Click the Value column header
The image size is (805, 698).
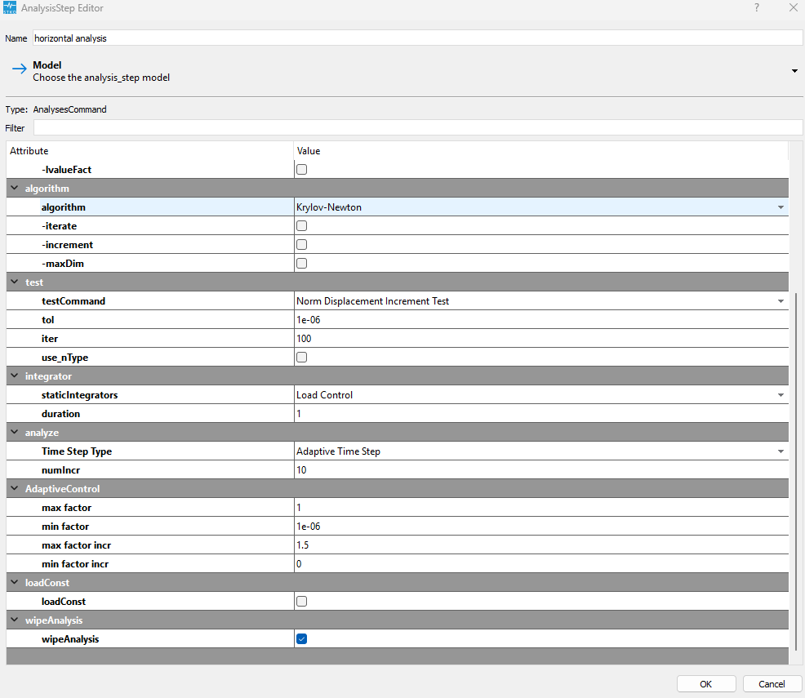[541, 151]
